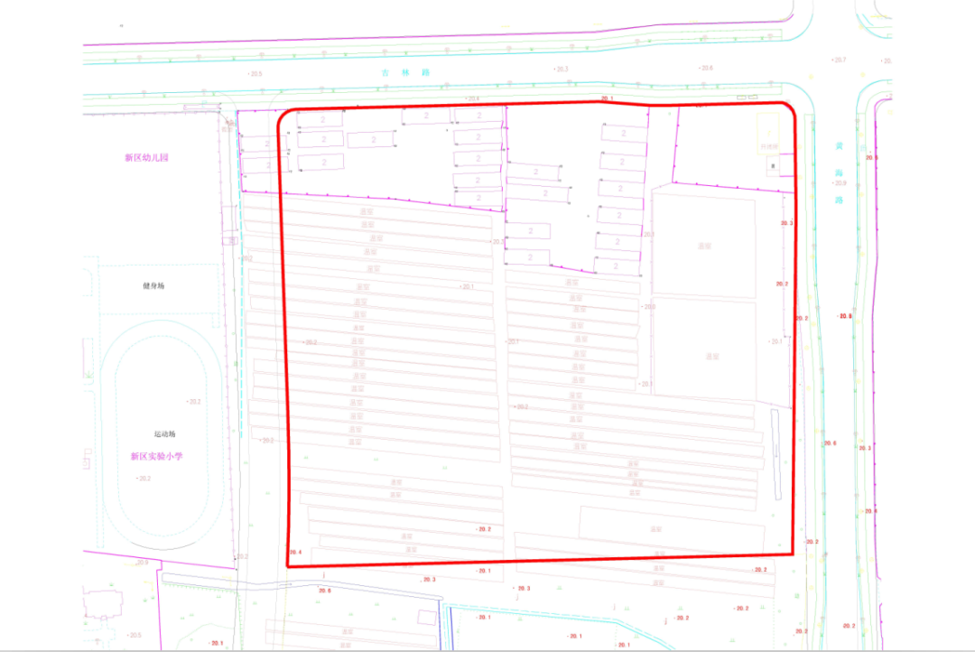Viewport: 975px width, 652px height.
Task: Click the 20.6 elevation point on 吉林路
Action: (706, 69)
